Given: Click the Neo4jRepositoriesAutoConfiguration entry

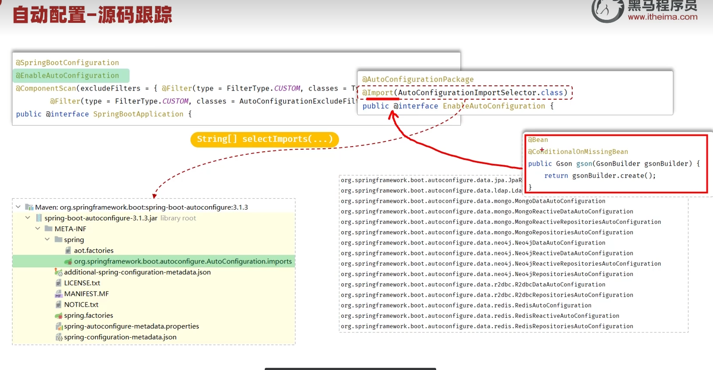Looking at the screenshot, I should (487, 274).
